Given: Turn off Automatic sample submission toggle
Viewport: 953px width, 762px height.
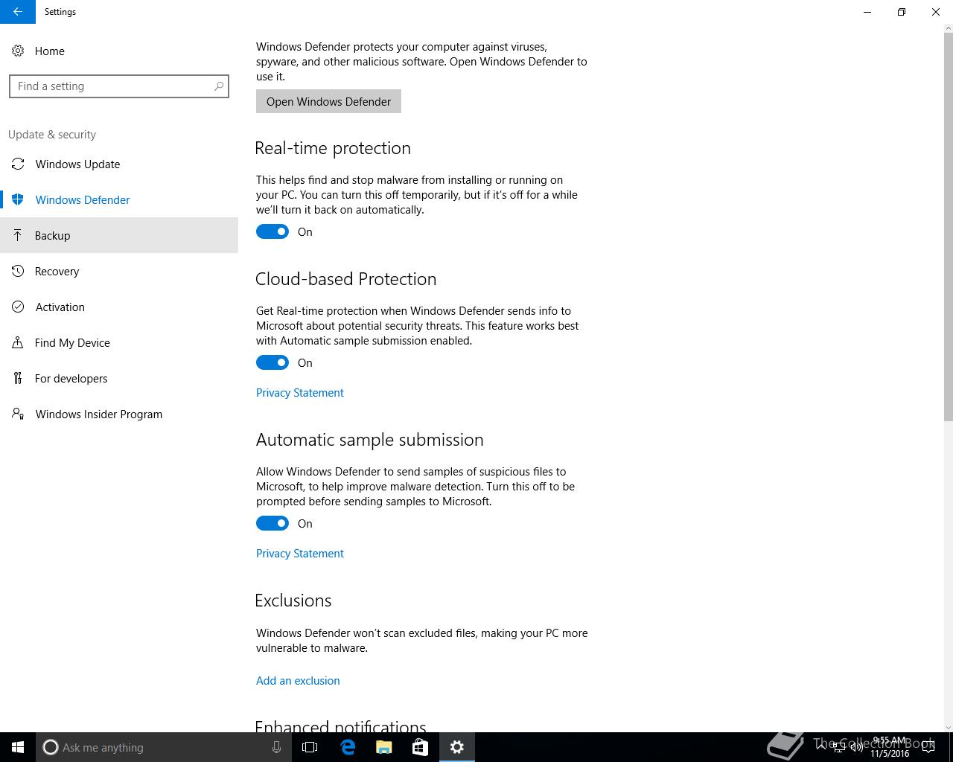Looking at the screenshot, I should 272,523.
